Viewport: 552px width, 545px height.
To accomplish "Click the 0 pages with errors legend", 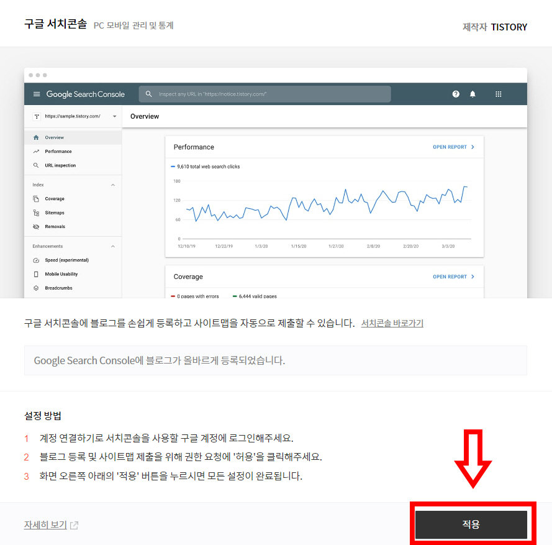I will coord(195,296).
